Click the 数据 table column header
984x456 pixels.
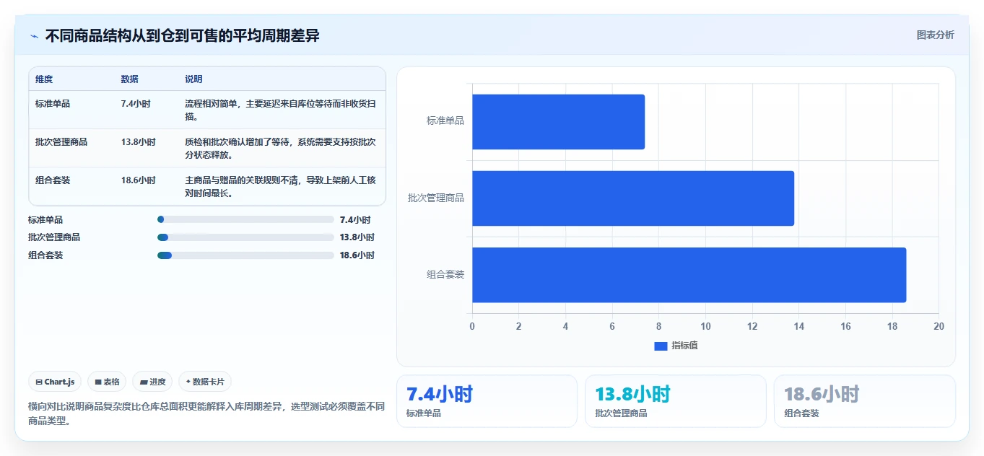point(130,79)
